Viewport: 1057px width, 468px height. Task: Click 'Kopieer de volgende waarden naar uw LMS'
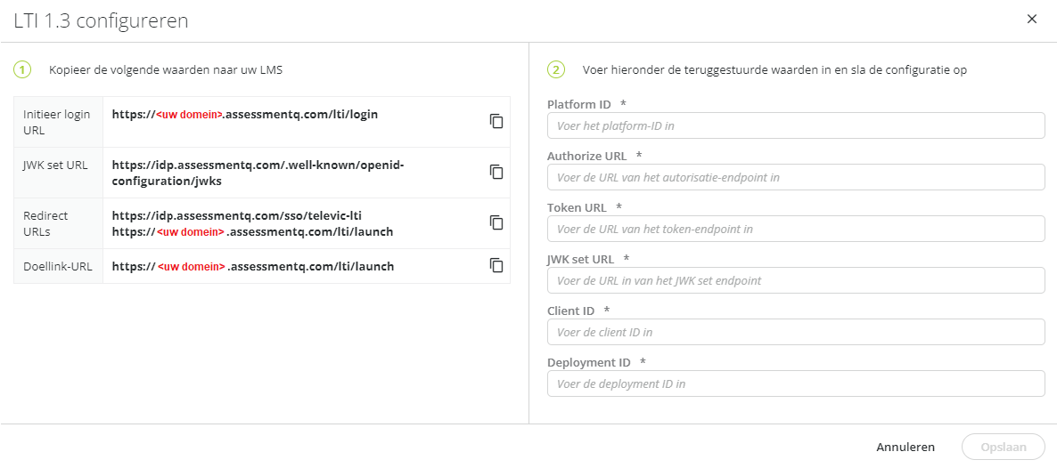pyautogui.click(x=165, y=70)
